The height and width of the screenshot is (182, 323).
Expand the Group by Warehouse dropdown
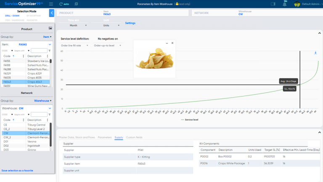[x=42, y=101]
